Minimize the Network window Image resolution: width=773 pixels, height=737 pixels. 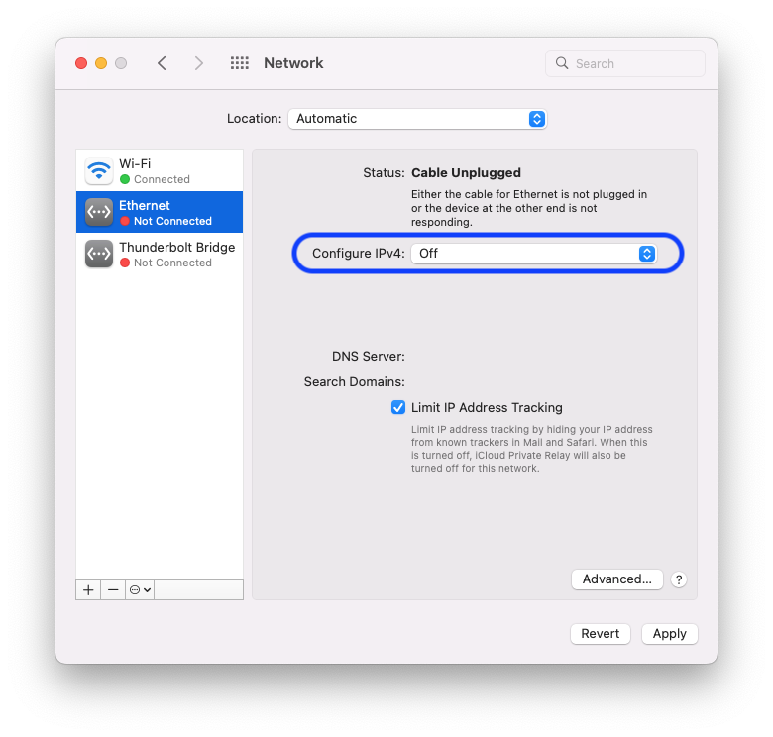click(x=101, y=63)
